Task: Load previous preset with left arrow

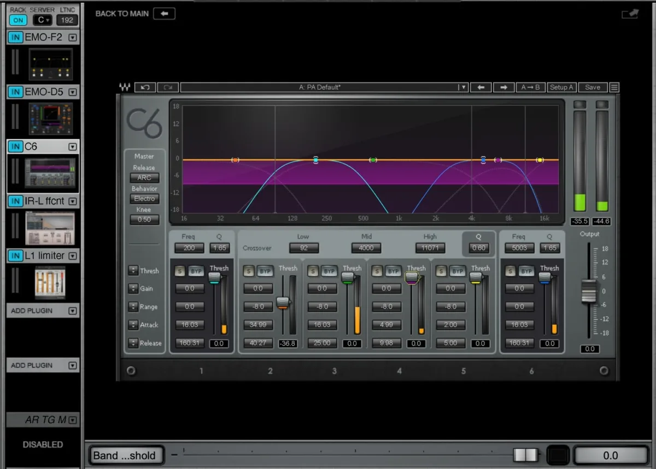Action: point(481,87)
